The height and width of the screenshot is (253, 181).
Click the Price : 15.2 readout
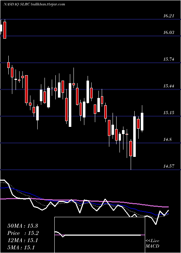point(23,233)
